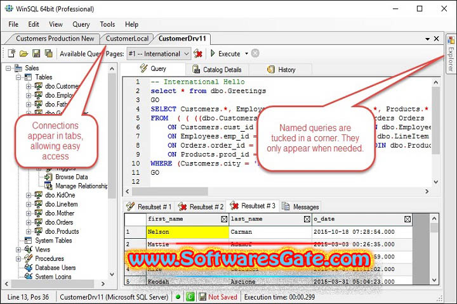457x304 pixels.
Task: Click the 2015-10-18 07:28:54.000 date cell
Action: 362,232
